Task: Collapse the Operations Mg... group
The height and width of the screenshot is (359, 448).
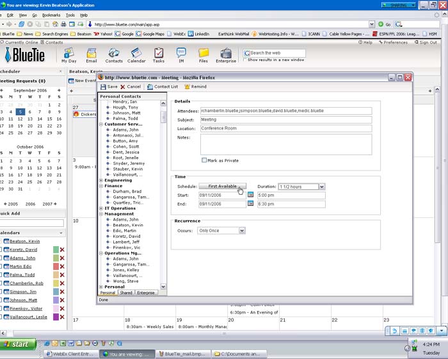Action: pos(101,253)
